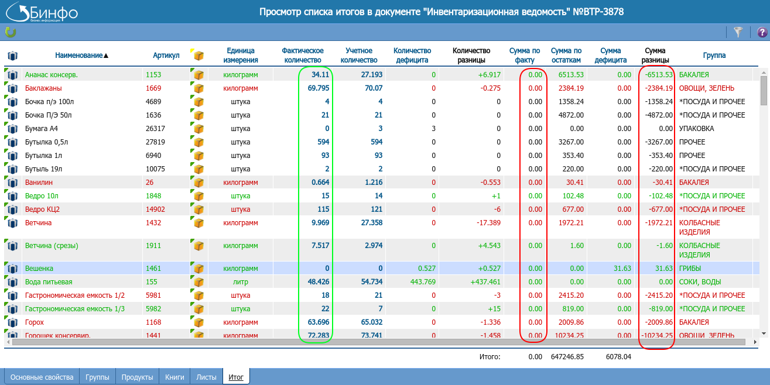Sort by Артикул column header
The height and width of the screenshot is (385, 770).
[166, 56]
